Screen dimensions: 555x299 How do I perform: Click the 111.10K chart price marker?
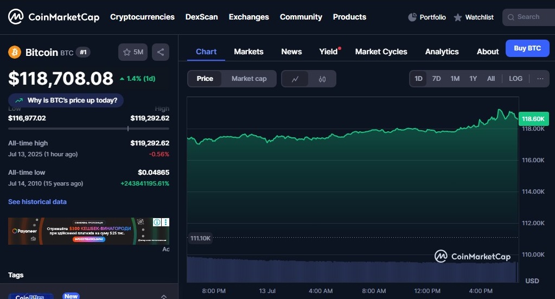coord(200,238)
